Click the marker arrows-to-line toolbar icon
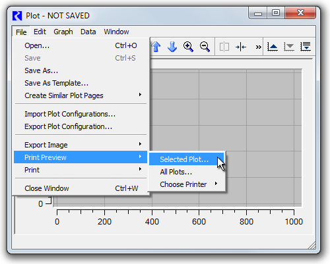Viewport: 330px width, 264px height. click(241, 47)
